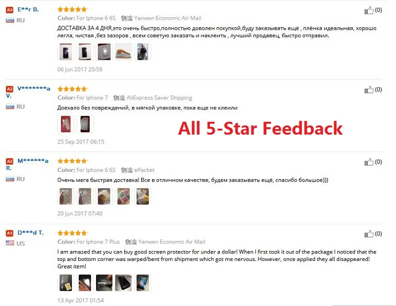
Task: Open reviewer profile D***d T.
Action: 31,233
